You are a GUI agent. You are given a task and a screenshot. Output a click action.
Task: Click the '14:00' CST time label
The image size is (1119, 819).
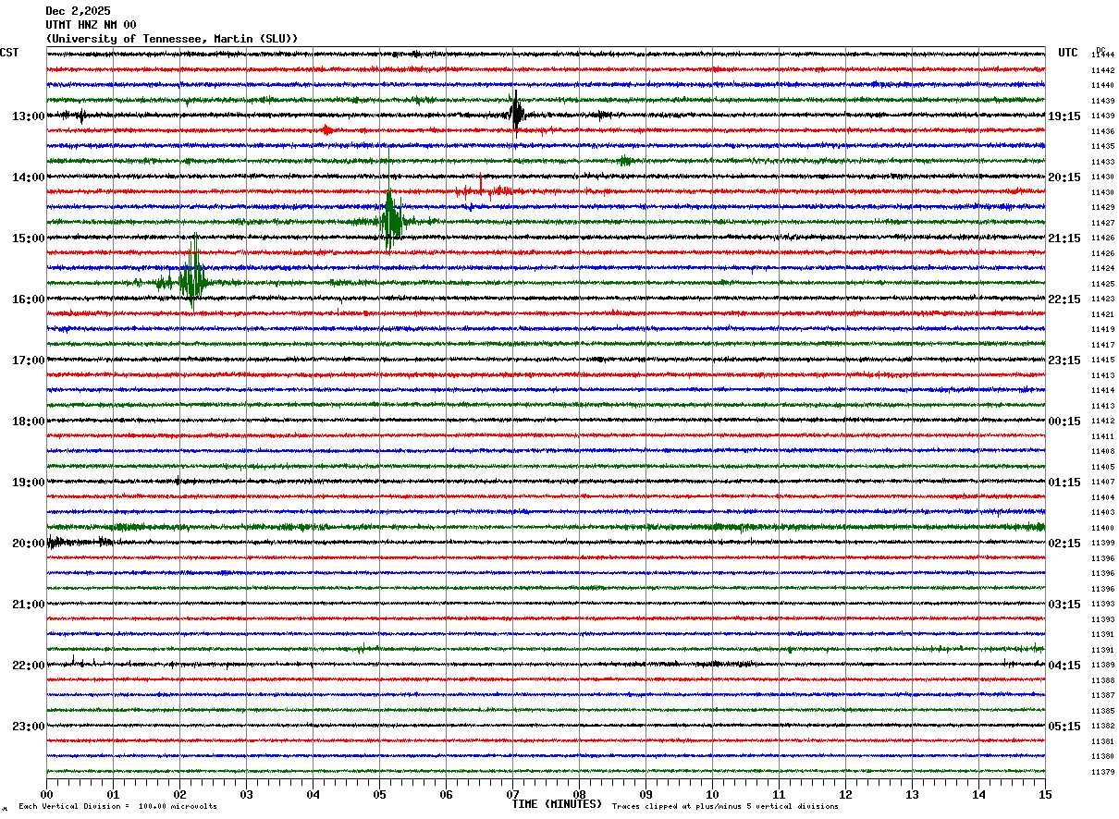click(28, 177)
